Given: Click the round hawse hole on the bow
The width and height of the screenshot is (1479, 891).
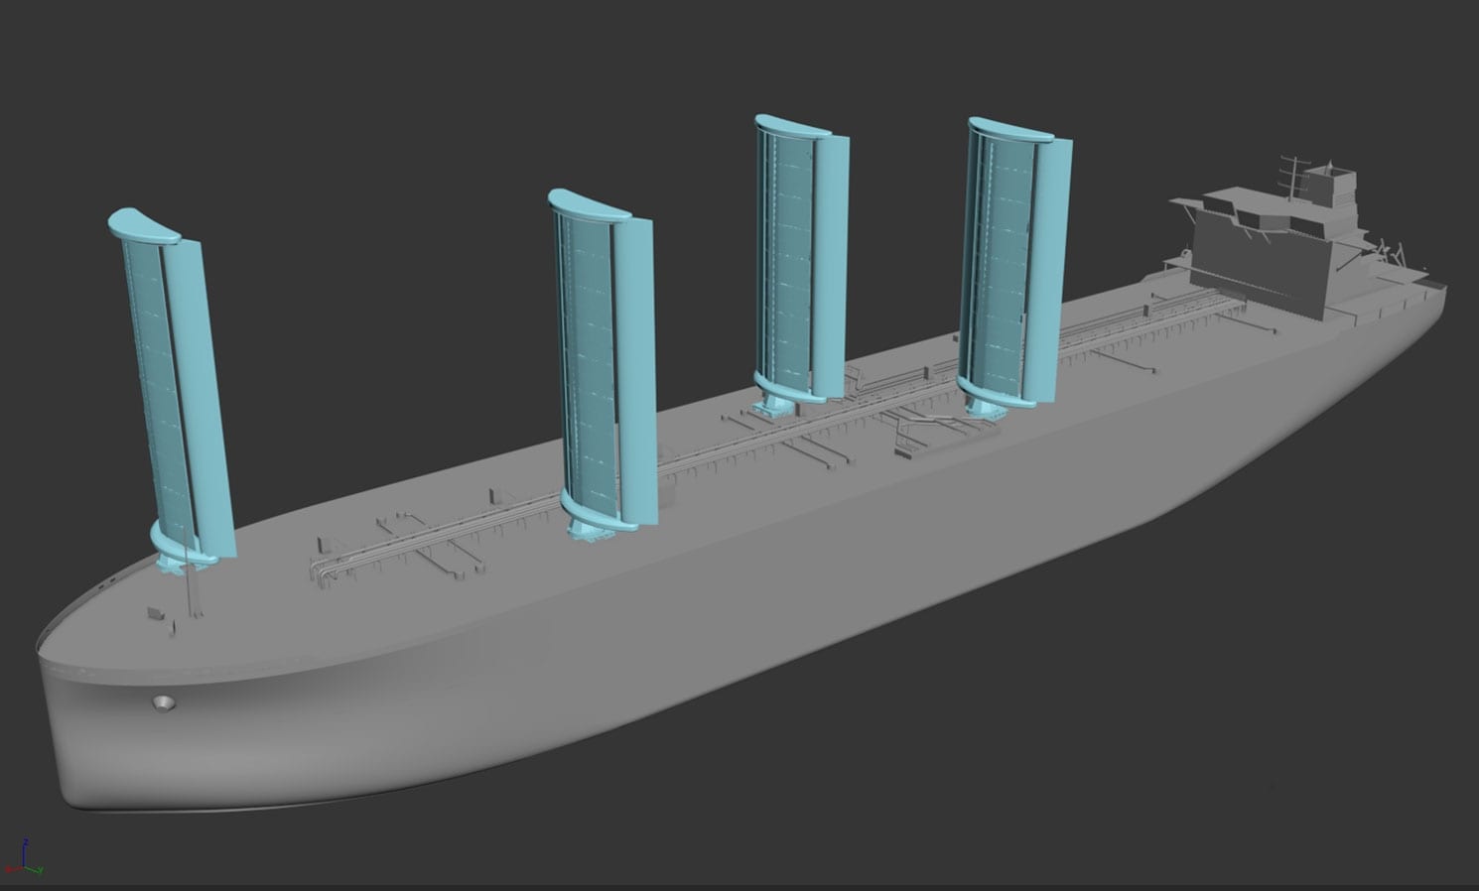Looking at the screenshot, I should [163, 702].
